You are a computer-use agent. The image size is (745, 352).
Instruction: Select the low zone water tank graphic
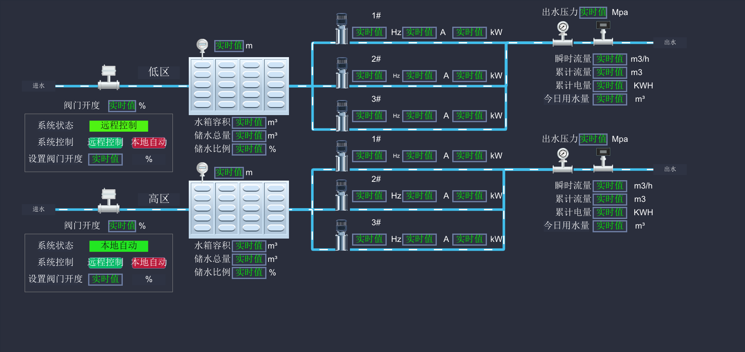239,86
